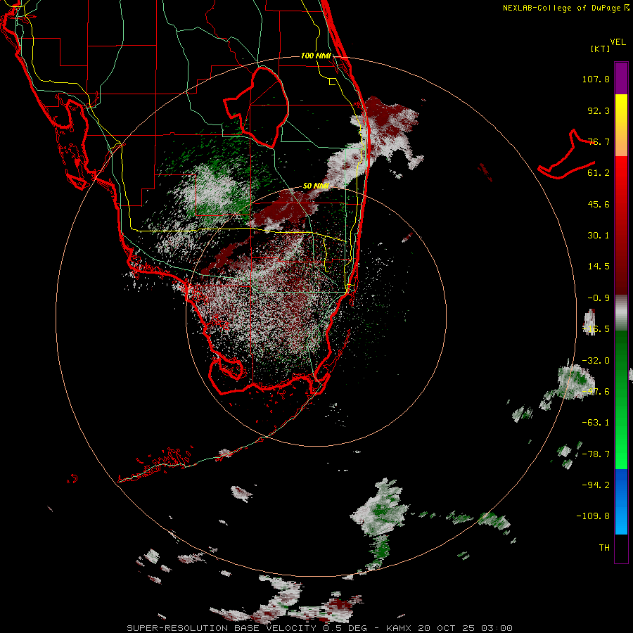Select the 14.5 velocity scale value

[x=599, y=267]
